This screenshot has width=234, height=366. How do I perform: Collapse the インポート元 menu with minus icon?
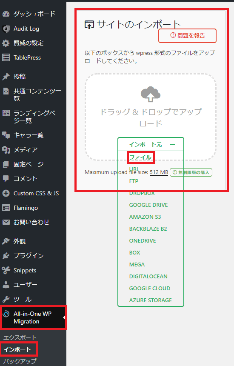[172, 145]
